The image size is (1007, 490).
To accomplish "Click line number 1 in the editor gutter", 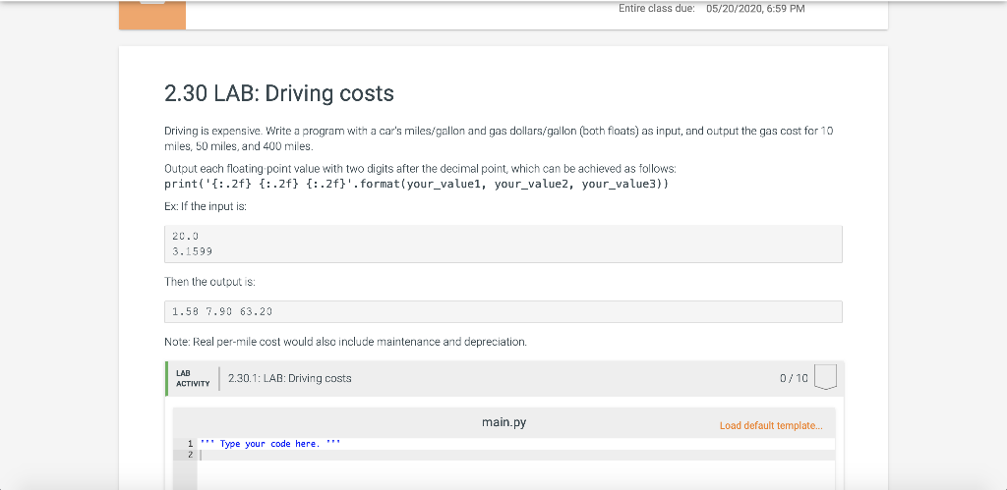I will coord(190,444).
